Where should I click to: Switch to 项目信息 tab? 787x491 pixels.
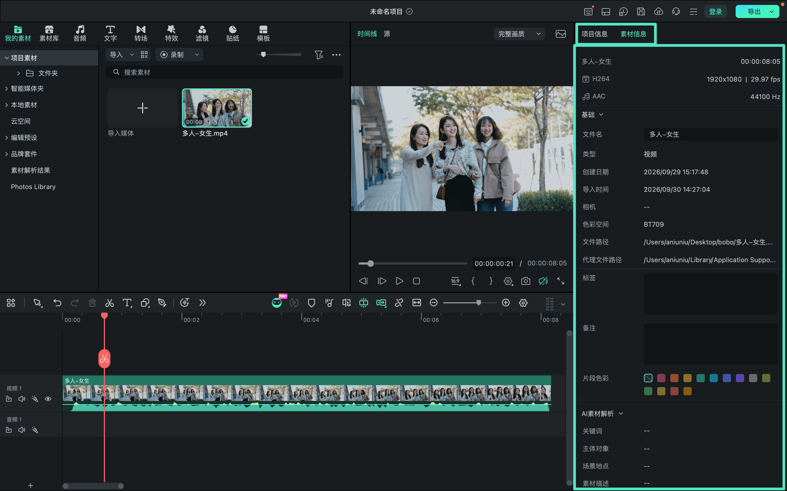point(594,34)
